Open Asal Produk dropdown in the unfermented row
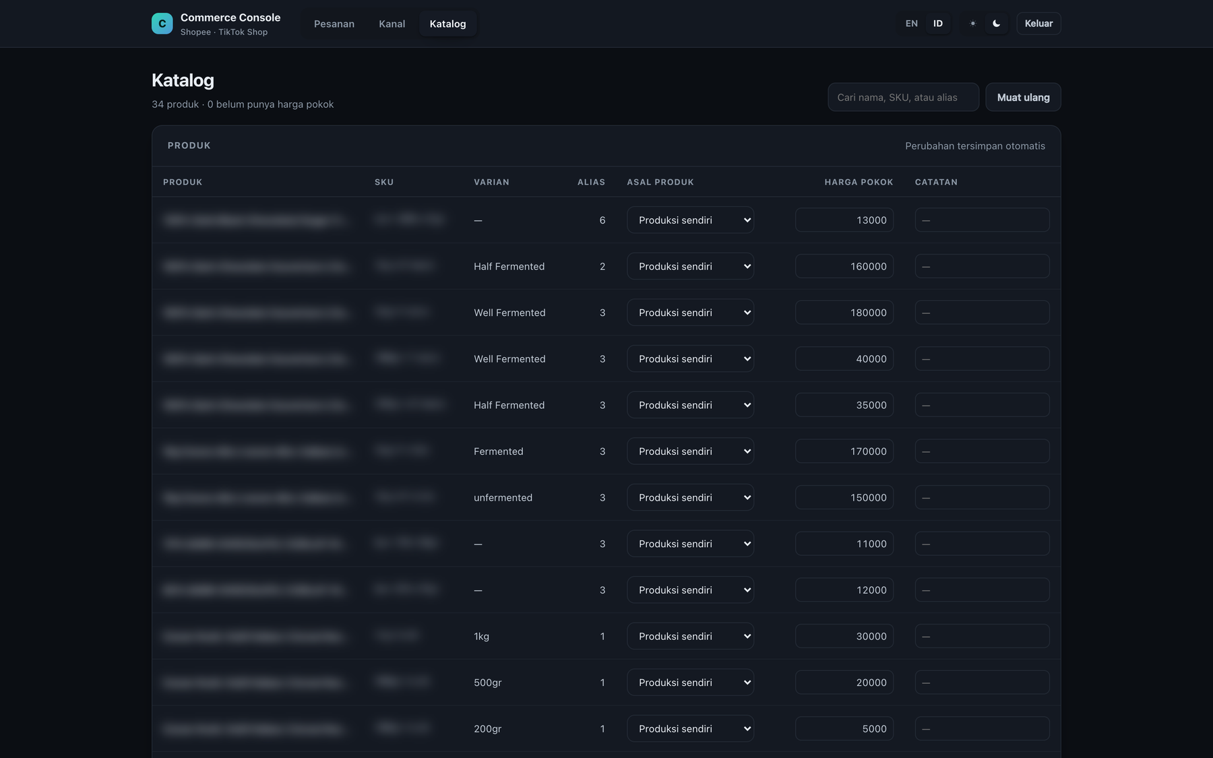This screenshot has height=758, width=1213. pos(690,497)
